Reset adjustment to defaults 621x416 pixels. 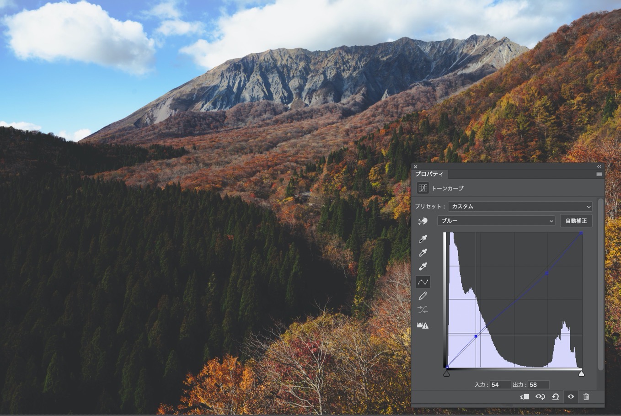(x=555, y=397)
